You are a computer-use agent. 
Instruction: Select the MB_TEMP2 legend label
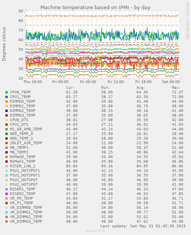coord(19,152)
